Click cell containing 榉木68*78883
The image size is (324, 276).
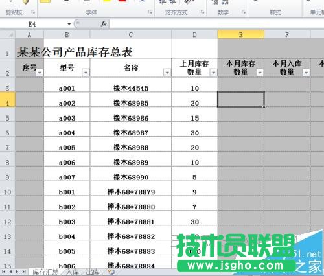click(x=131, y=248)
